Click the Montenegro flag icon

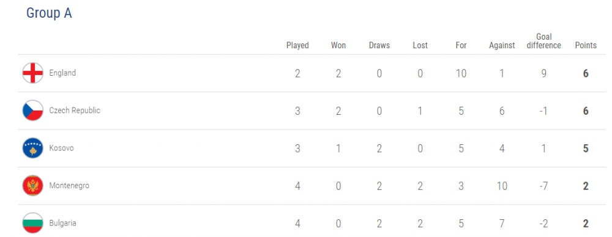coord(33,186)
